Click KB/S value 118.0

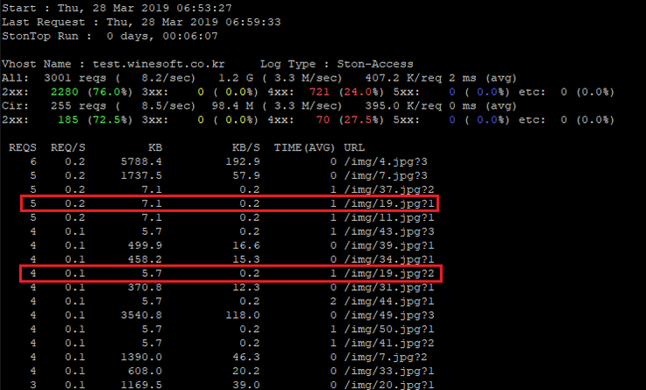(243, 316)
